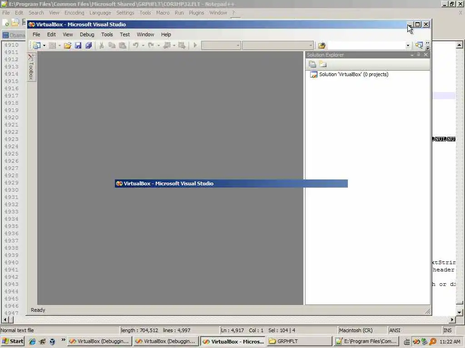Screen dimensions: 465x348
Task: Click the Start Debugging play icon
Action: [195, 45]
